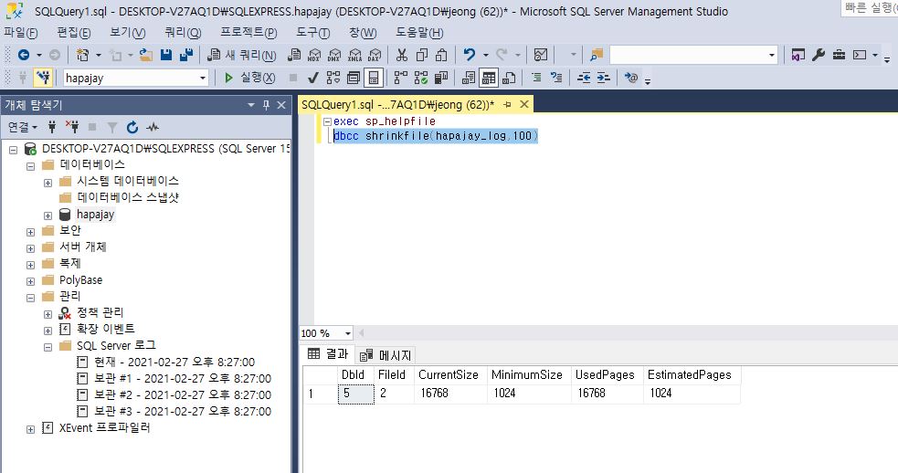The width and height of the screenshot is (898, 473).
Task: Open a new DAX query
Action: pos(374,55)
